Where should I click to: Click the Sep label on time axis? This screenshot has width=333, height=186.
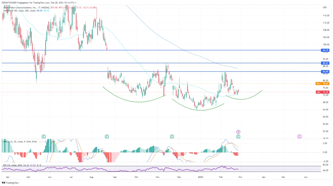[115, 177]
